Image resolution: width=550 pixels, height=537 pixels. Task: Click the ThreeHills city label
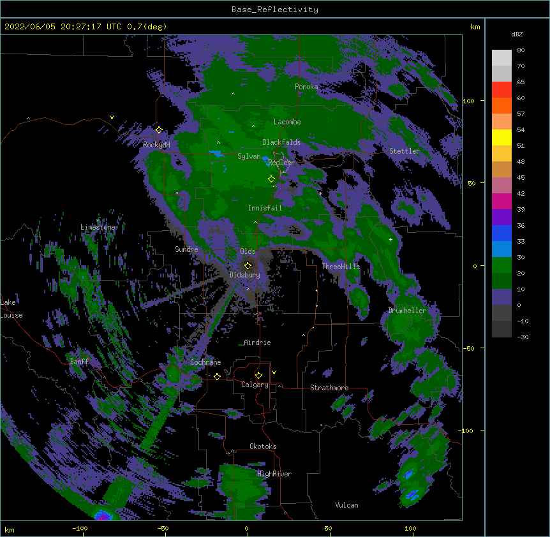pos(341,267)
